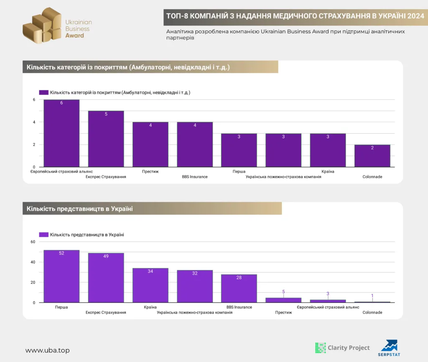Click the Serpstat blue chart logo
Image resolution: width=428 pixels, height=362 pixels.
(389, 348)
